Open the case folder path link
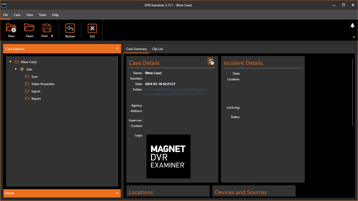358x201 pixels. point(176,92)
